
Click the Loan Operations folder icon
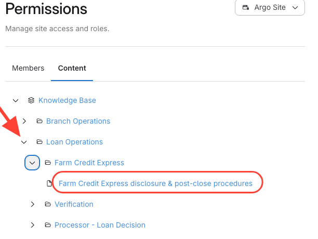[39, 142]
